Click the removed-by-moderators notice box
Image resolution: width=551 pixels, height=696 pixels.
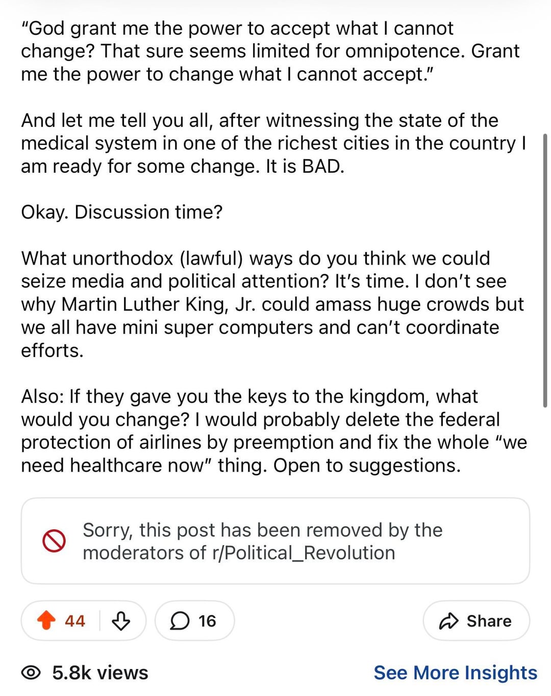pos(275,541)
